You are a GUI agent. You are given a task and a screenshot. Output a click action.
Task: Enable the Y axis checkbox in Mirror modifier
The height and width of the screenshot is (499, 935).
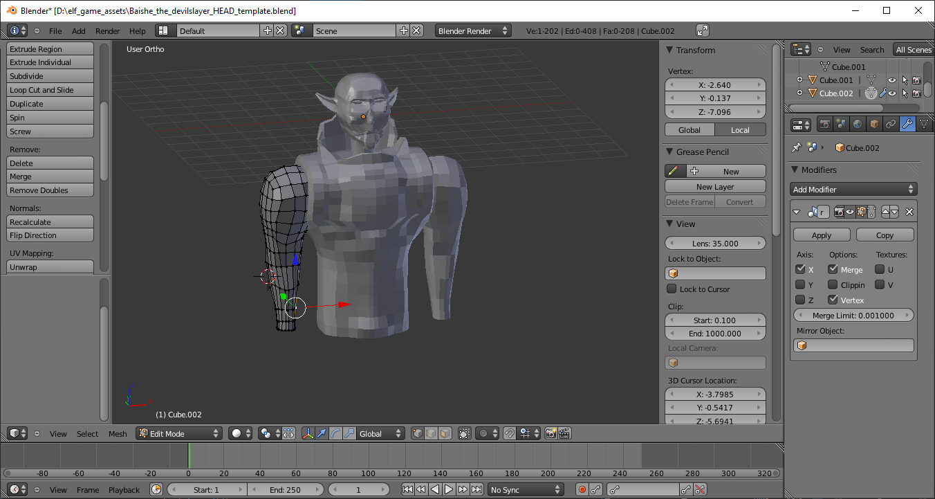click(800, 284)
